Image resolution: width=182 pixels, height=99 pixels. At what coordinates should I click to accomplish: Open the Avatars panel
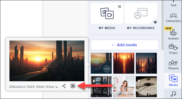point(173,35)
